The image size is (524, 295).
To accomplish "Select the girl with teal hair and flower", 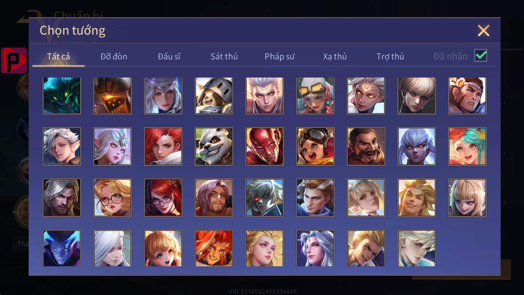I will coord(467,146).
